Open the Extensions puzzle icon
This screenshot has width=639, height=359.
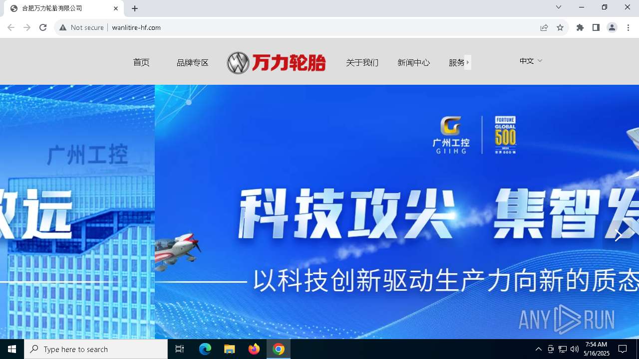(580, 27)
